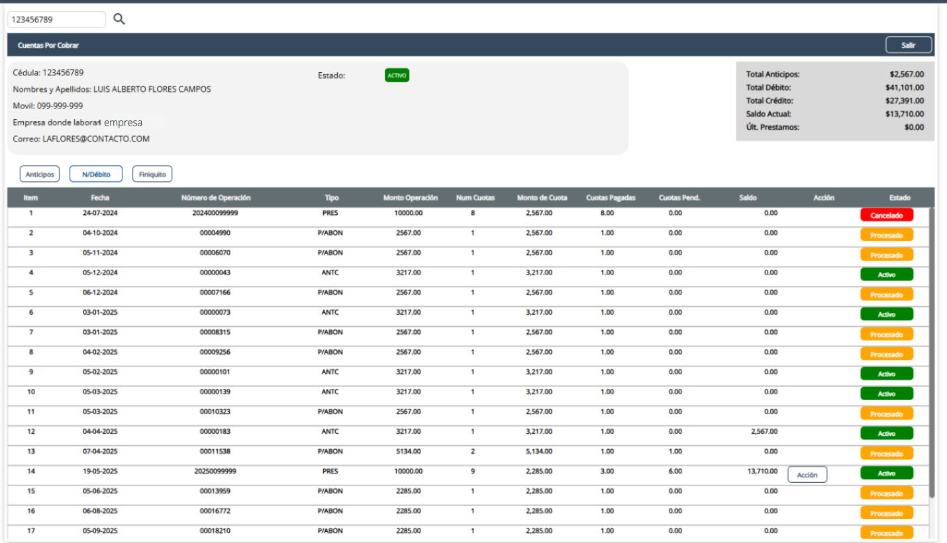The height and width of the screenshot is (543, 947).
Task: Click Activo badge in row 4
Action: [886, 274]
